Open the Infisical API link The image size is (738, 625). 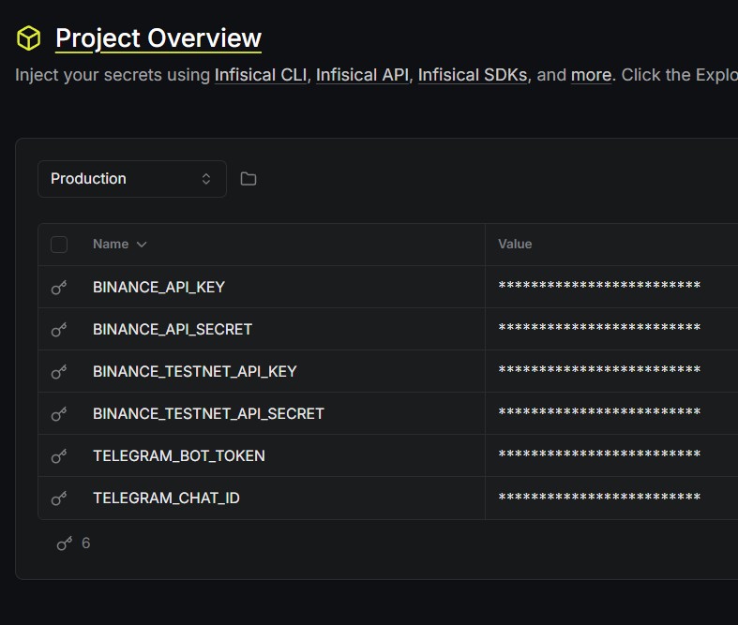click(x=362, y=75)
